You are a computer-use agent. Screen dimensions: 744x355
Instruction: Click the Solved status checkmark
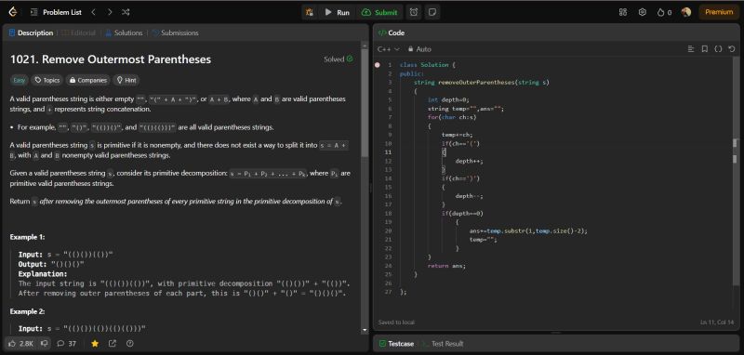350,59
